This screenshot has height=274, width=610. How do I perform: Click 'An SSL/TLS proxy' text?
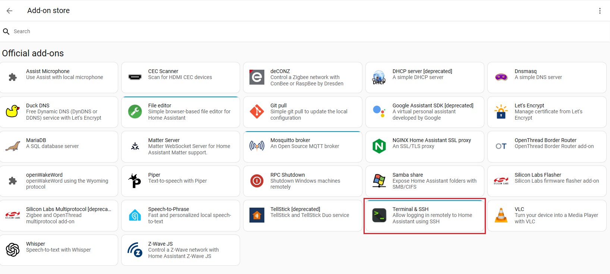413,146
